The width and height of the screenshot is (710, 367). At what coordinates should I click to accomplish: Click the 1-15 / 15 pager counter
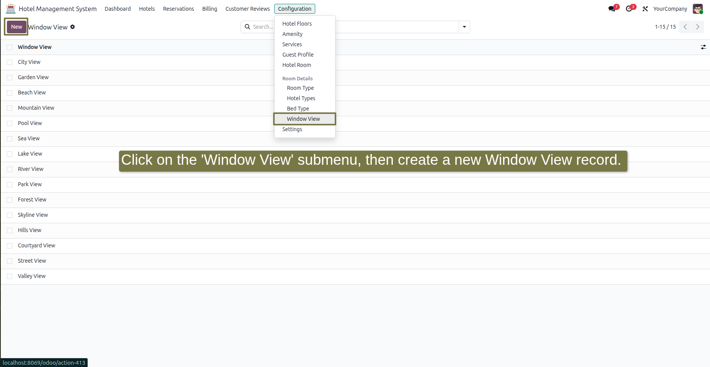[x=665, y=27]
